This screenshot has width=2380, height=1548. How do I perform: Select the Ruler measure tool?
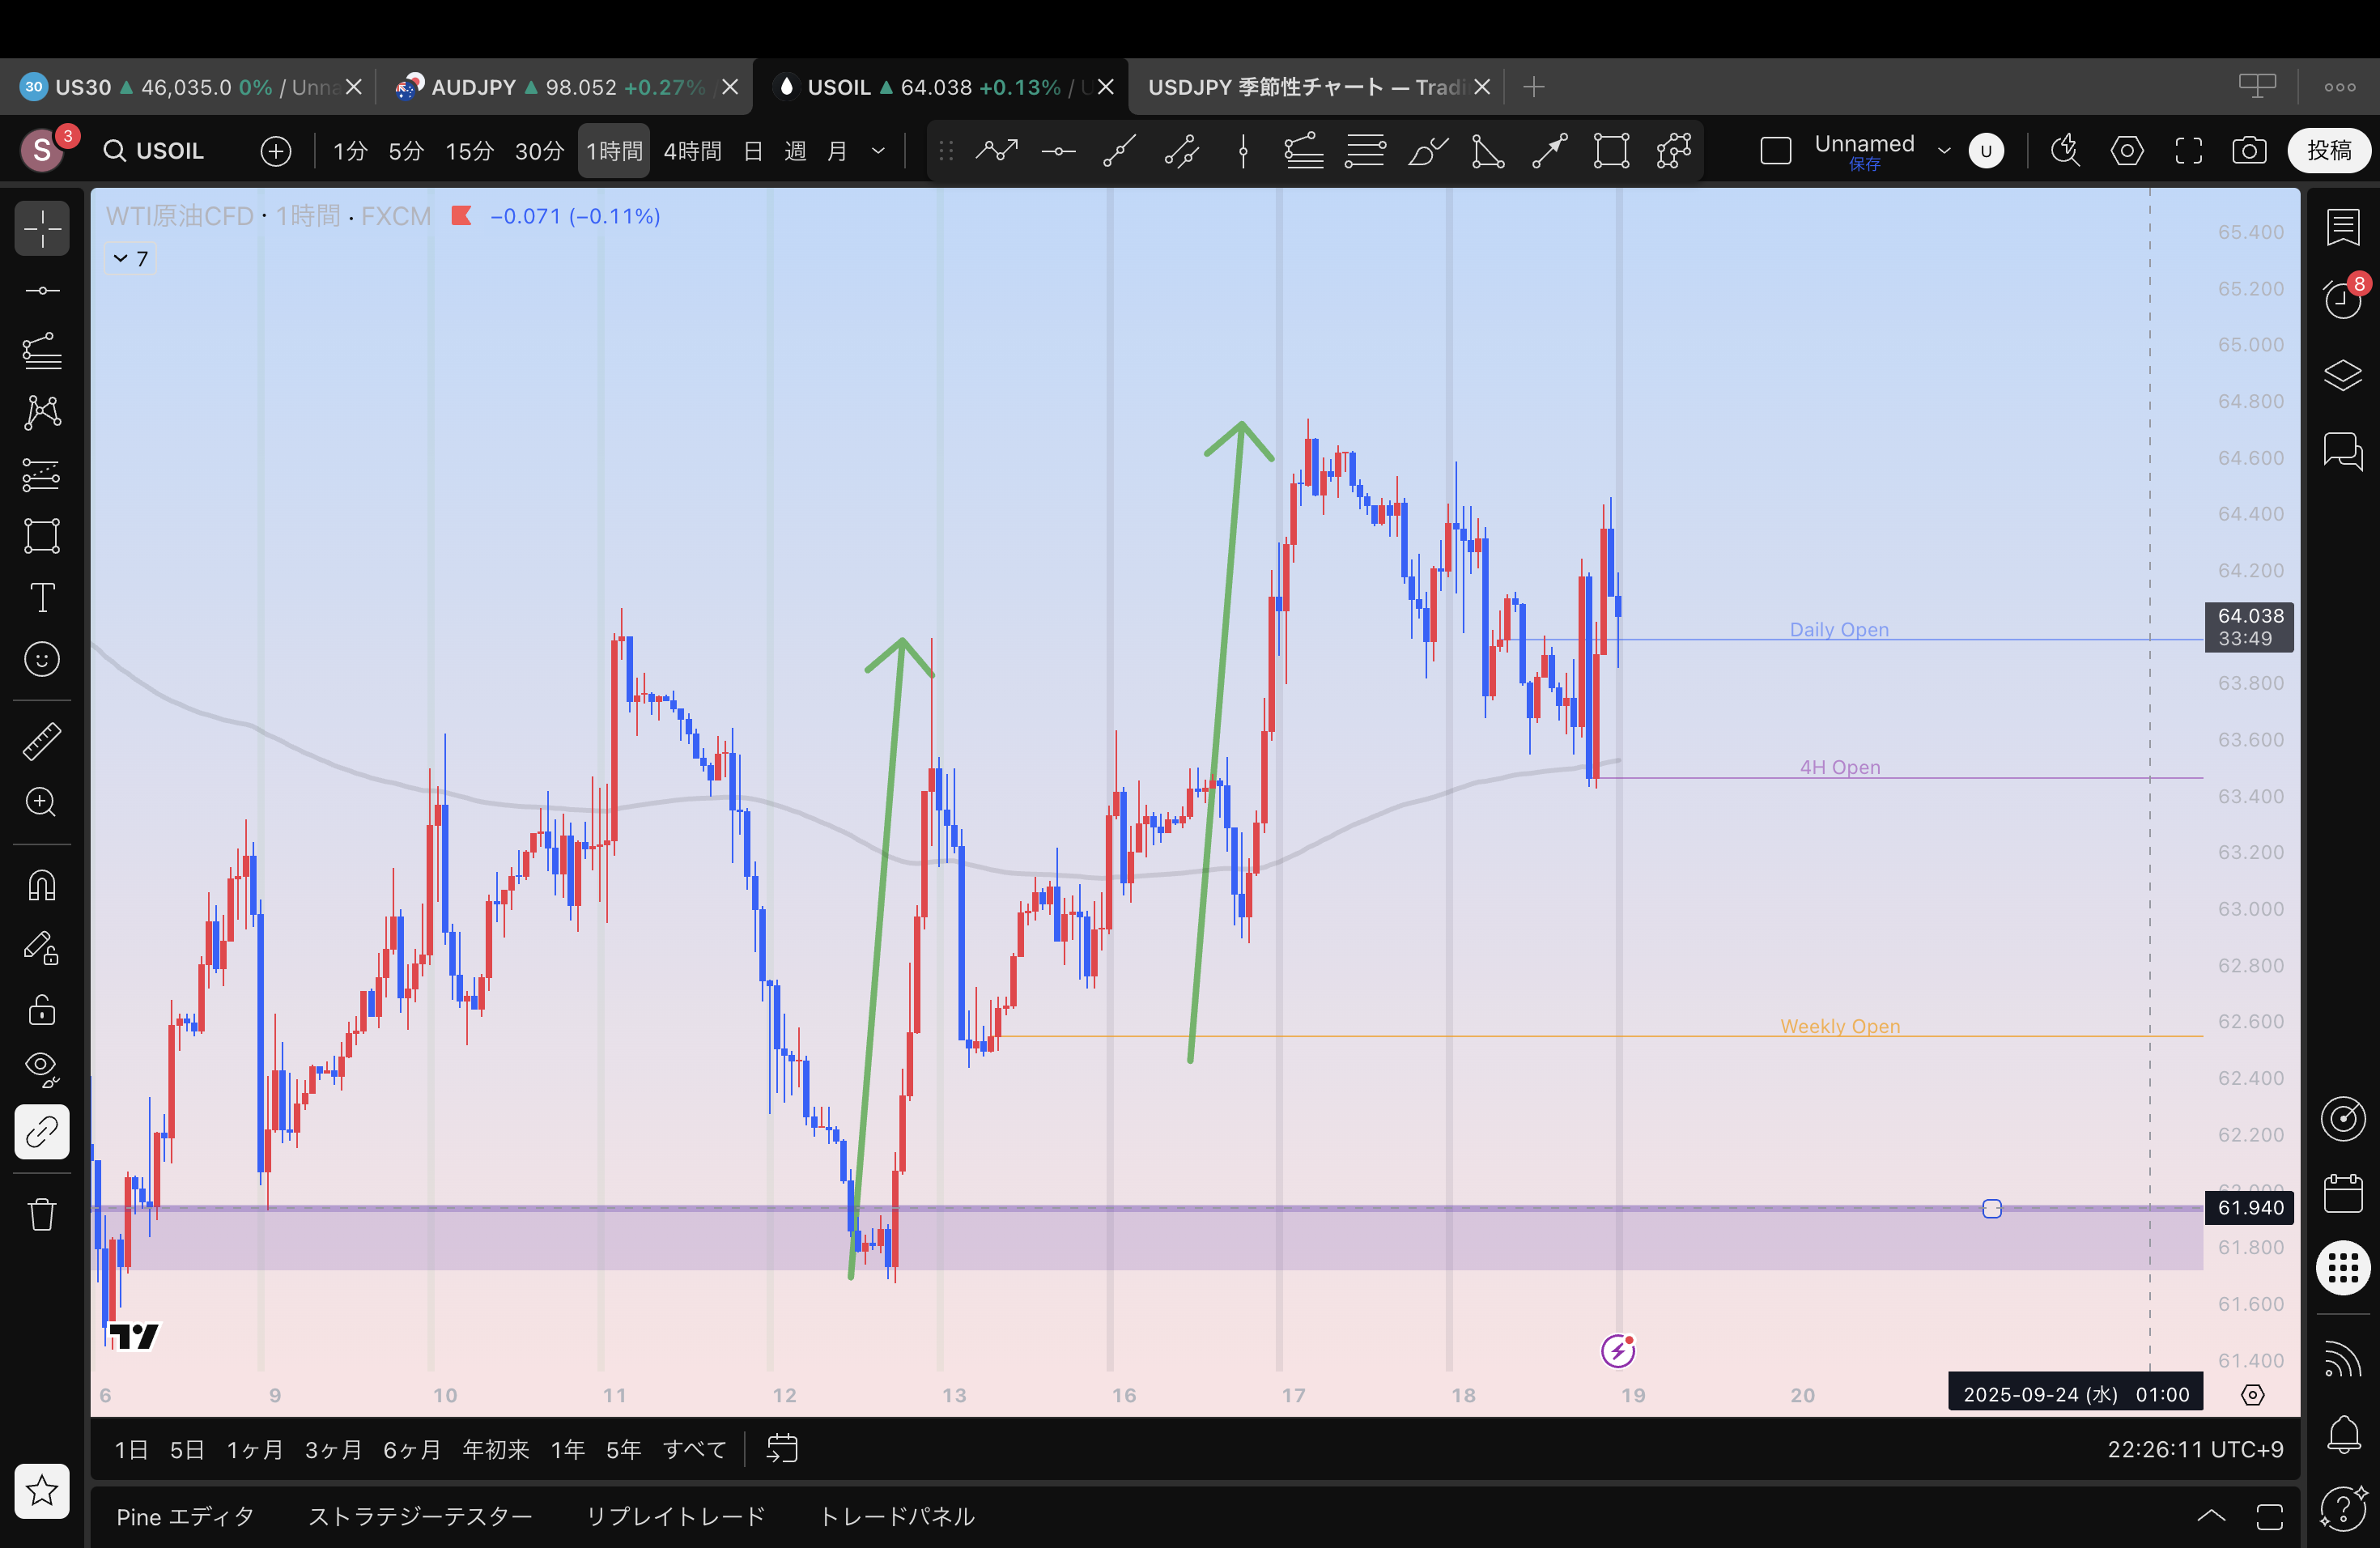(42, 742)
